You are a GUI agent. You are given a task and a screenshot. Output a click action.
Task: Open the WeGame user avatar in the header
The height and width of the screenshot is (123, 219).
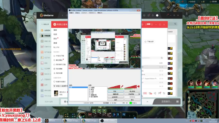157,15
